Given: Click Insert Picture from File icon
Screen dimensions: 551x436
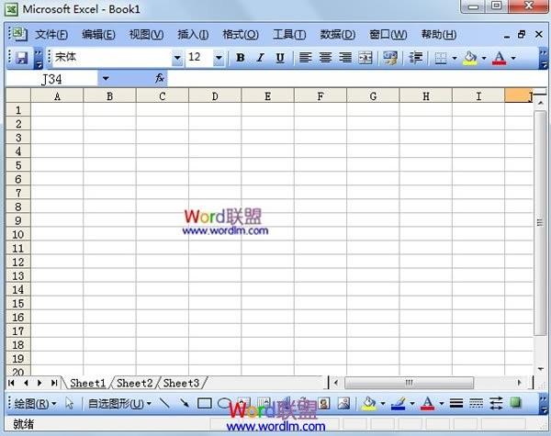Looking at the screenshot, I should click(x=343, y=403).
